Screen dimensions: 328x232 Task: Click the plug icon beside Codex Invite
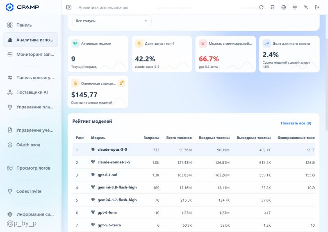pos(10,191)
